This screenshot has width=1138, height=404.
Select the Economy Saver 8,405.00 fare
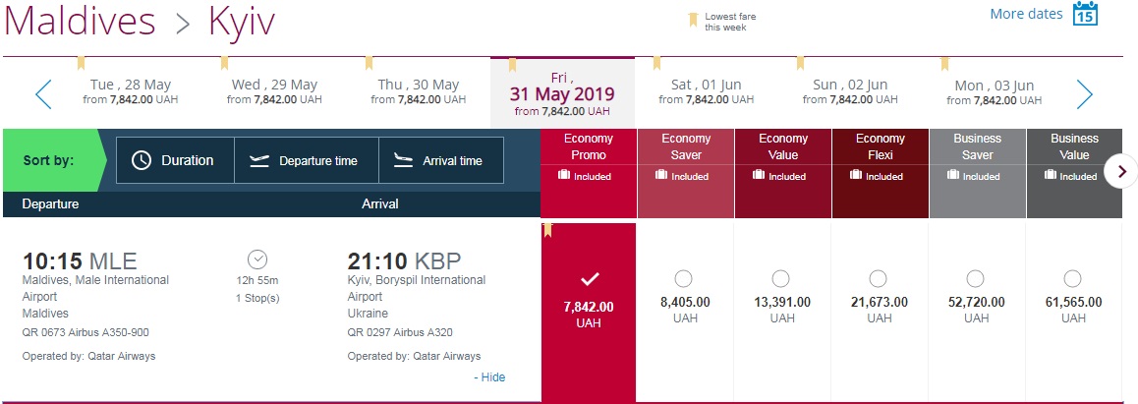(684, 279)
